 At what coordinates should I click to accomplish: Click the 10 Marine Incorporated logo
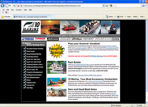coord(31,27)
